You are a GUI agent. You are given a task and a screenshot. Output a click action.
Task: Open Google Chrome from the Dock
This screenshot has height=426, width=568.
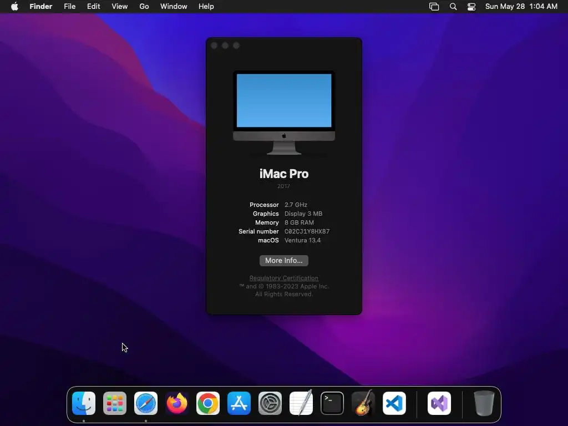208,403
